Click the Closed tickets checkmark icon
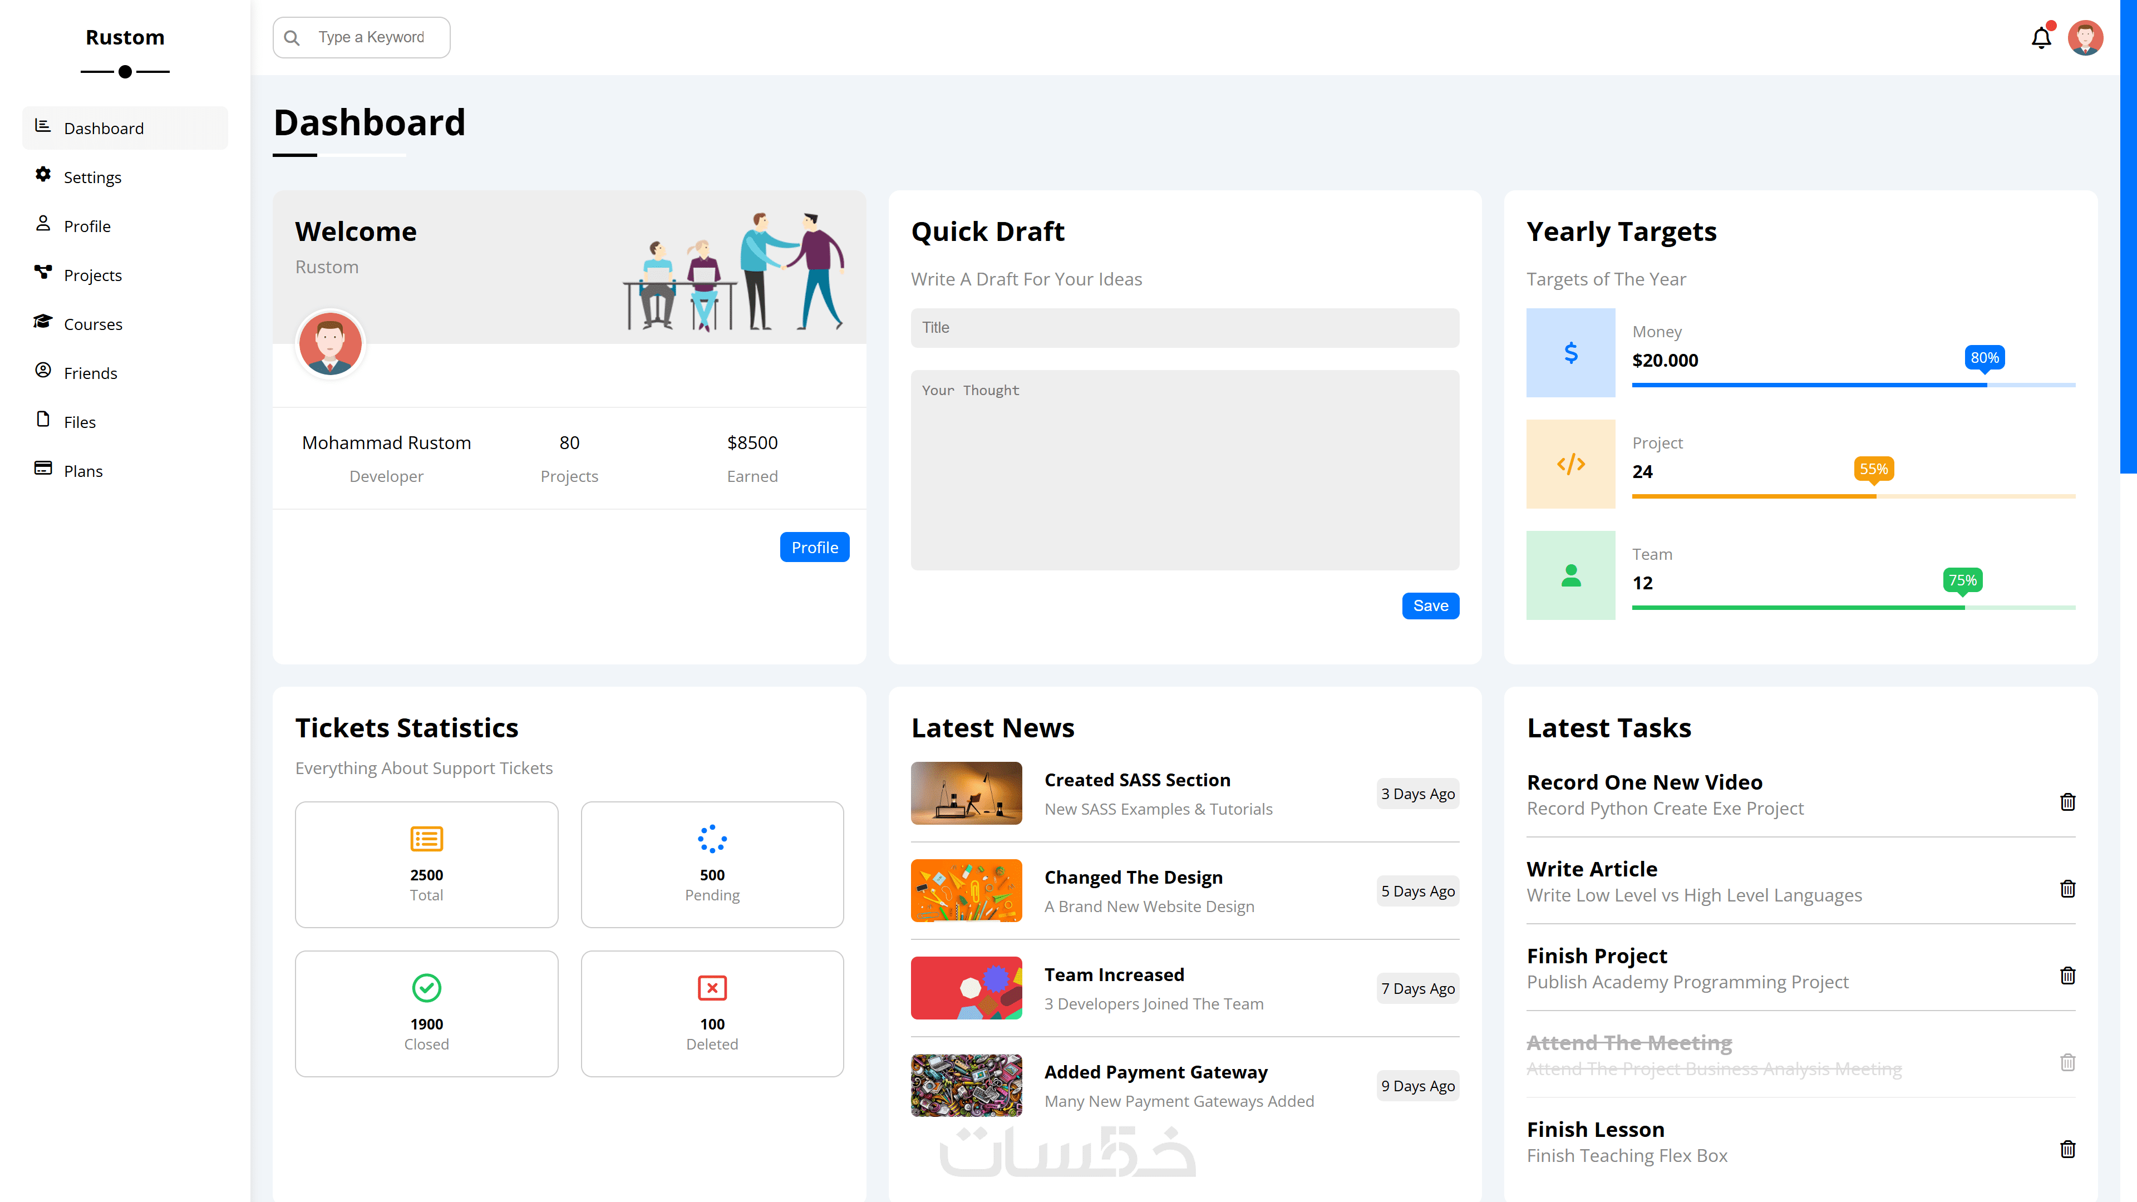2137x1202 pixels. click(426, 988)
